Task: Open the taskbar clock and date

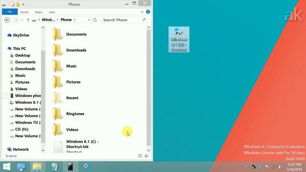Action: 294,167
